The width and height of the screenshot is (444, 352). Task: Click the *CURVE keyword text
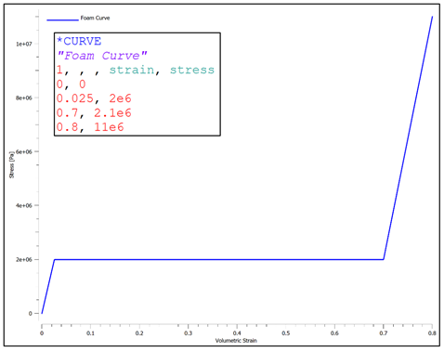[79, 41]
